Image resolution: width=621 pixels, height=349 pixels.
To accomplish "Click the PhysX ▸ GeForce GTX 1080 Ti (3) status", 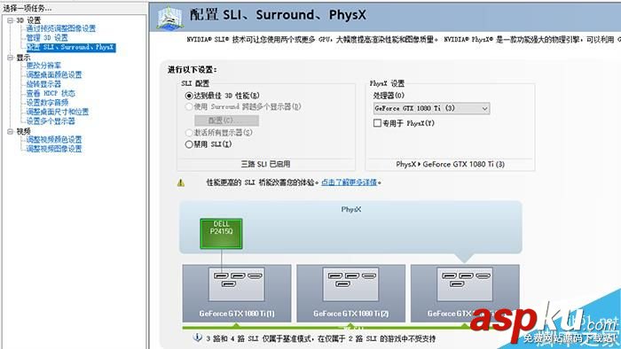I will [x=451, y=165].
